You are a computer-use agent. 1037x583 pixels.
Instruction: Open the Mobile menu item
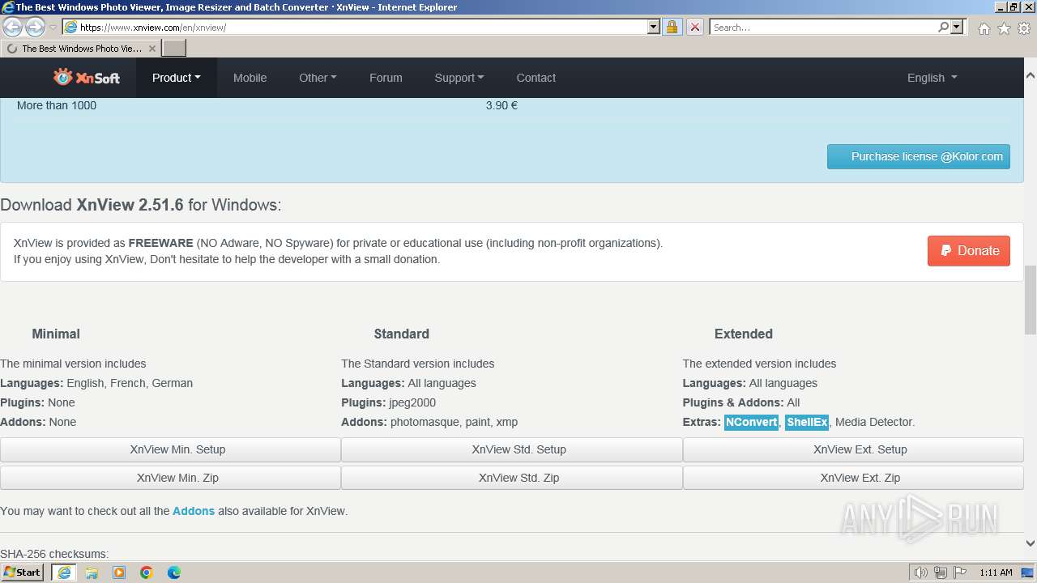[x=250, y=78]
